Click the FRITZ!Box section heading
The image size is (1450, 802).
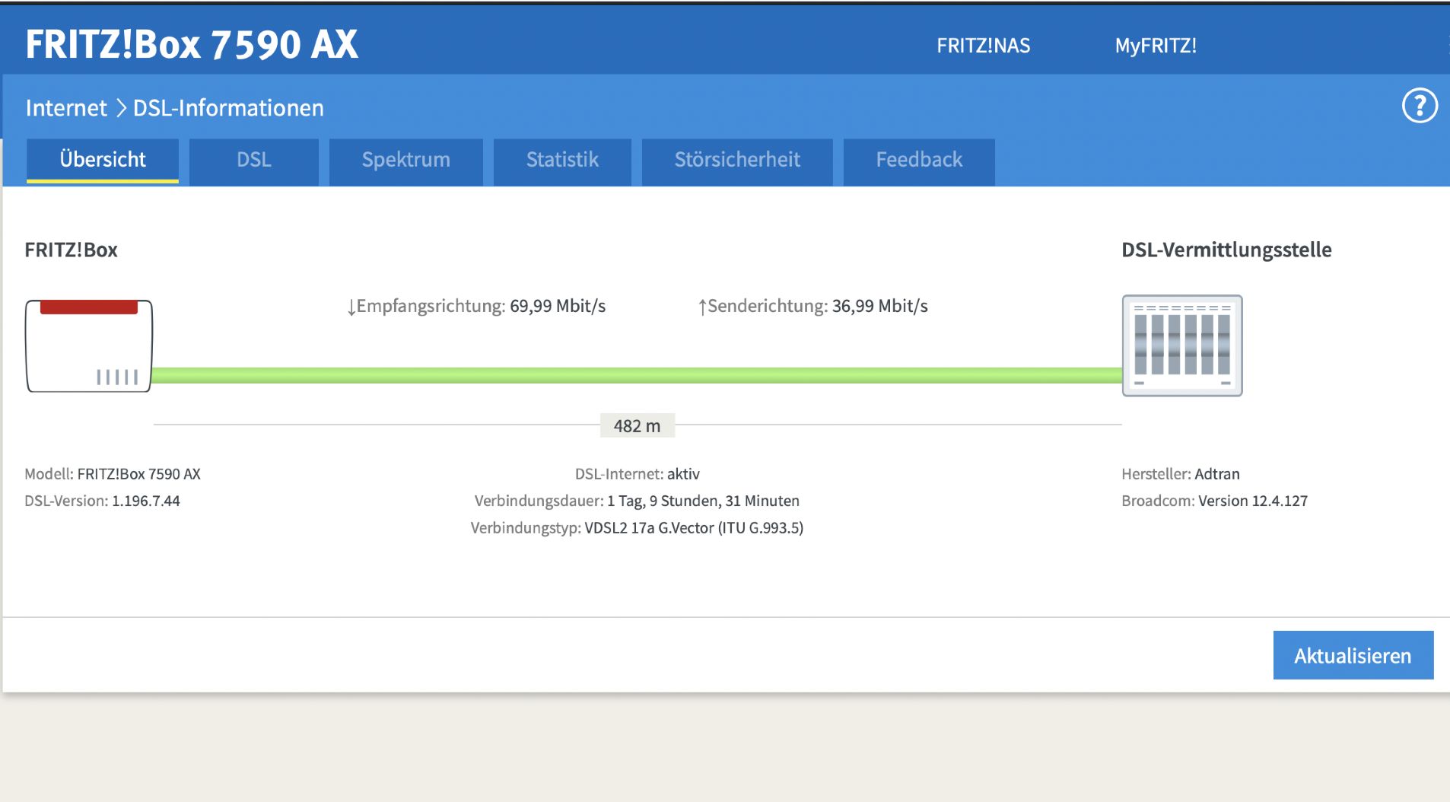(71, 250)
